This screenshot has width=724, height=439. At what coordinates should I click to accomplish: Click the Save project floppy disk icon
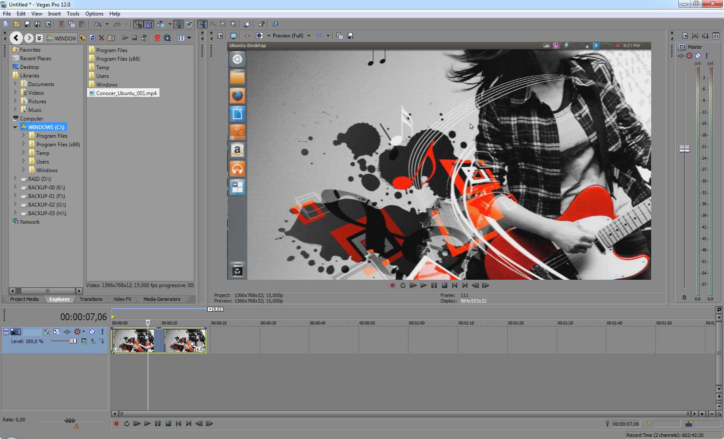[27, 25]
